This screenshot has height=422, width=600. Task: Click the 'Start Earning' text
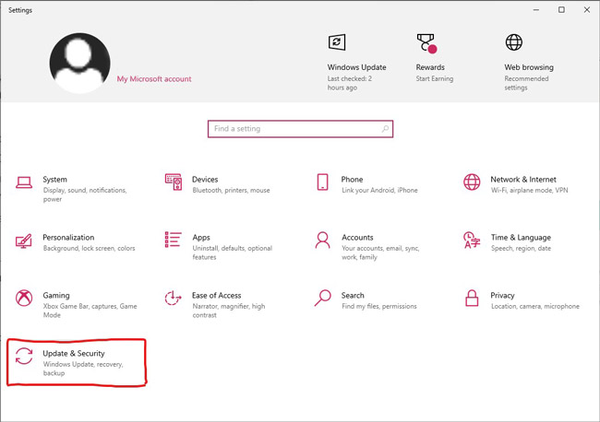pos(435,78)
